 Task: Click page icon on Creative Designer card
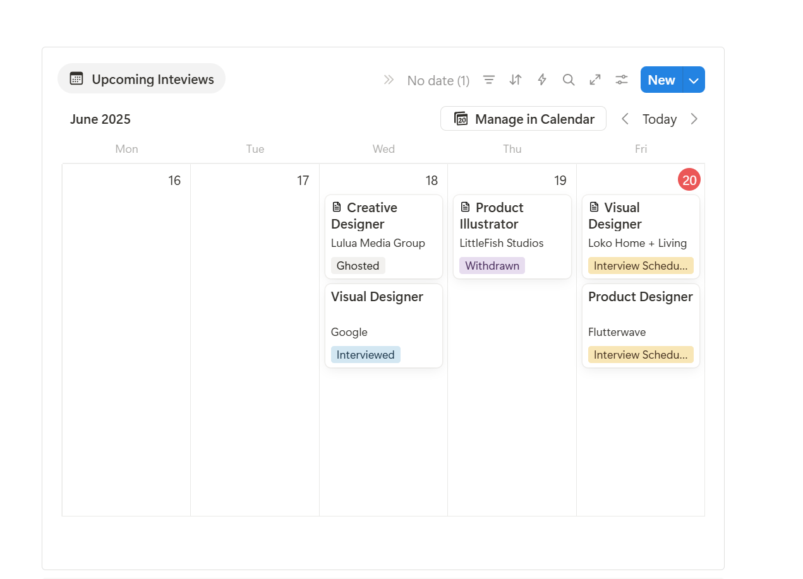point(337,207)
